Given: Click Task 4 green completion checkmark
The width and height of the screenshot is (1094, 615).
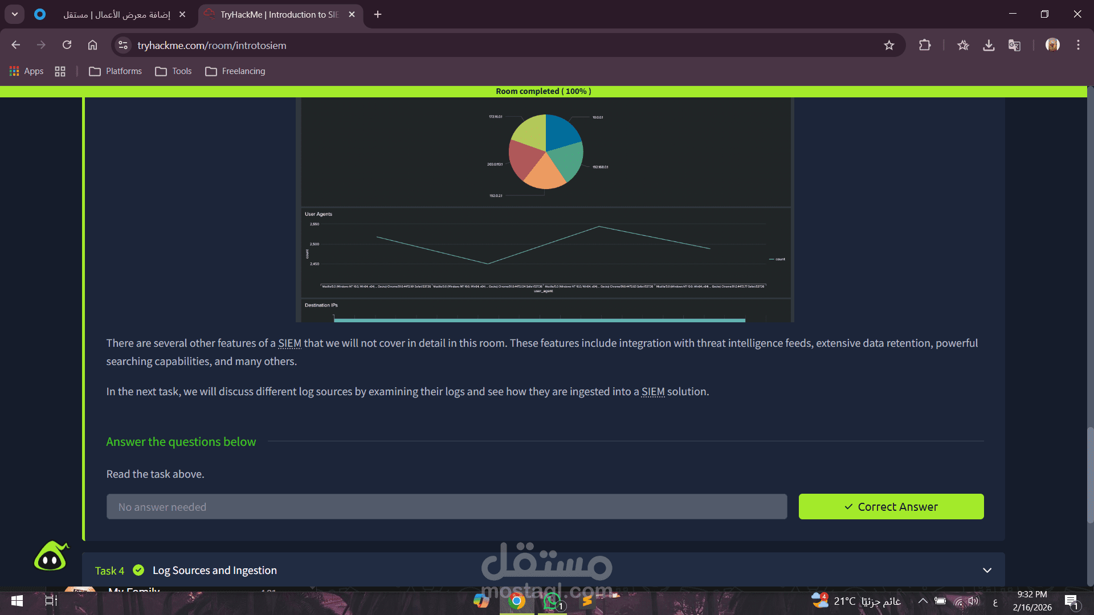Looking at the screenshot, I should click(x=138, y=570).
